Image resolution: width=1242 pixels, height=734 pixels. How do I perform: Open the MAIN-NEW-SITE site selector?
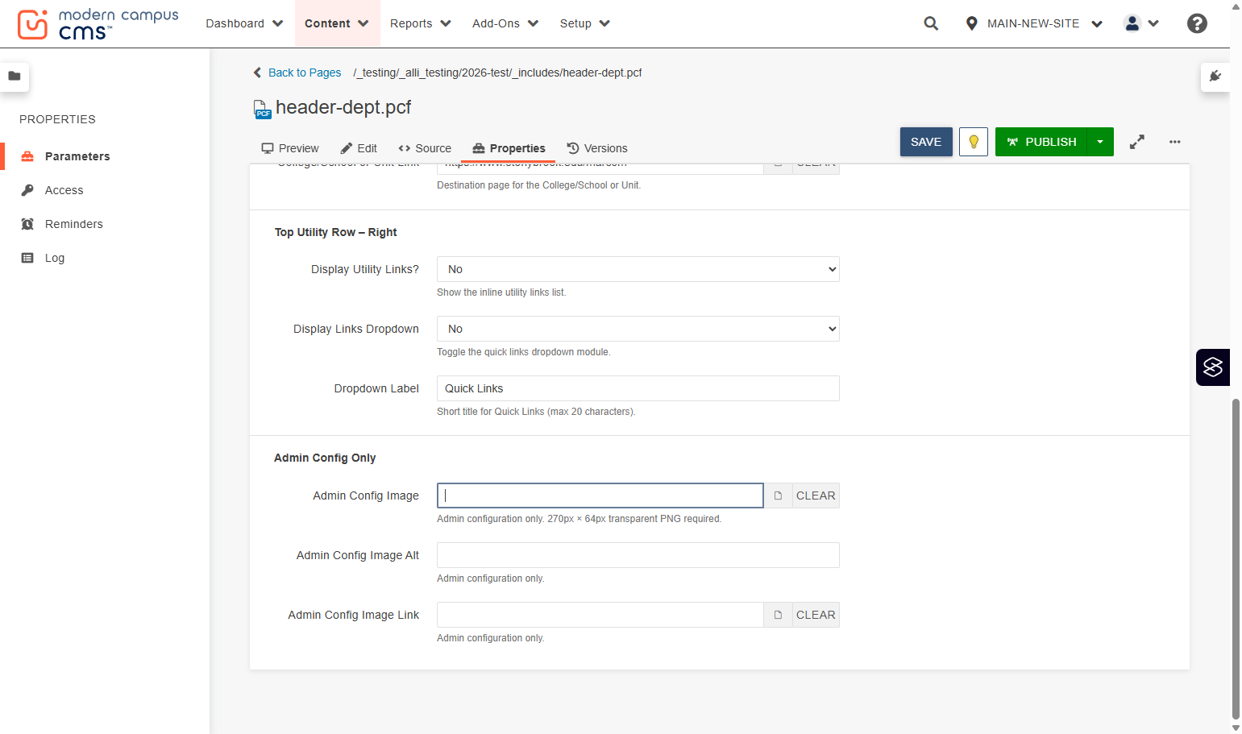[1033, 23]
